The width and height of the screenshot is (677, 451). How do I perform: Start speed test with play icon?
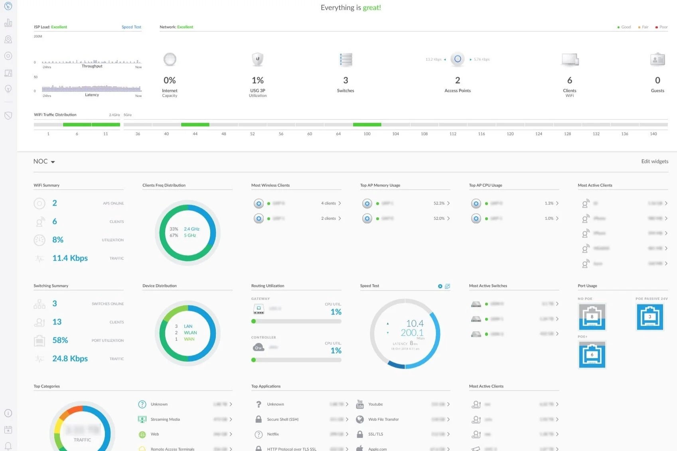tap(440, 286)
